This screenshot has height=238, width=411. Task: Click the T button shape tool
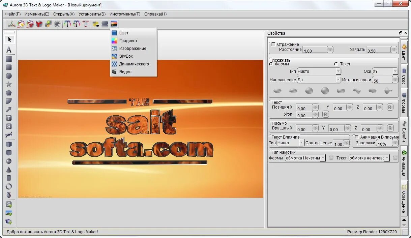[x=9, y=118]
